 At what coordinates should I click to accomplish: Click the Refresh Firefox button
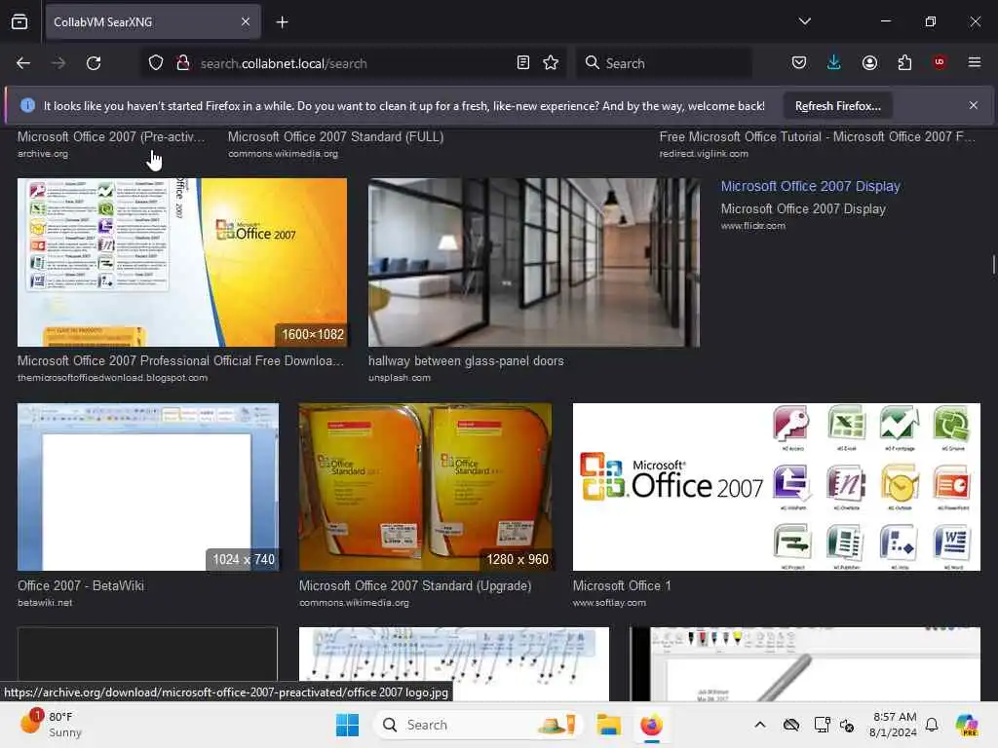(x=837, y=106)
